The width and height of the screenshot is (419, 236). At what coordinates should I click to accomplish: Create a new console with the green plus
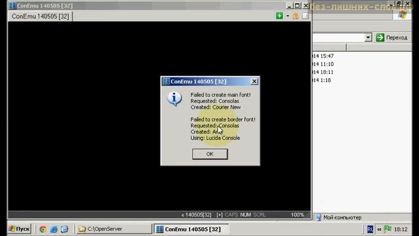pyautogui.click(x=280, y=16)
